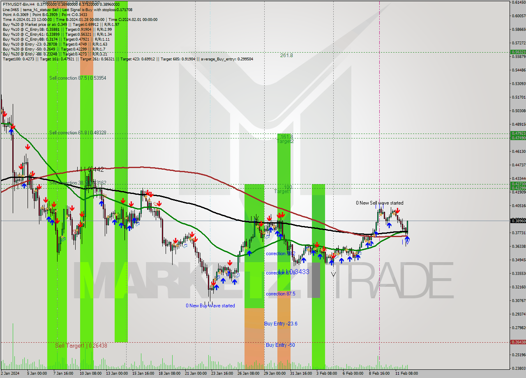The image size is (526, 378).
Task: Click '31 Jan 16:00' on the time axis
Action: point(301,373)
